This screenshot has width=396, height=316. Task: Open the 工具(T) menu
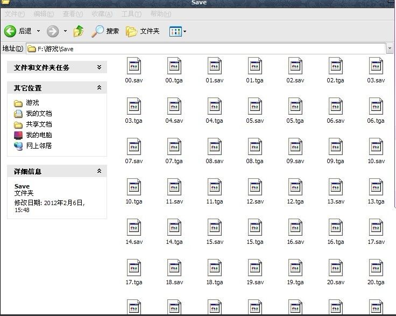click(x=131, y=13)
